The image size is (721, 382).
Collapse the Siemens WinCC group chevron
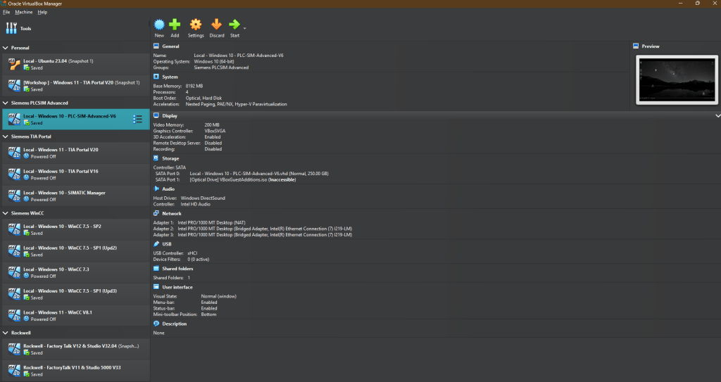[6, 212]
